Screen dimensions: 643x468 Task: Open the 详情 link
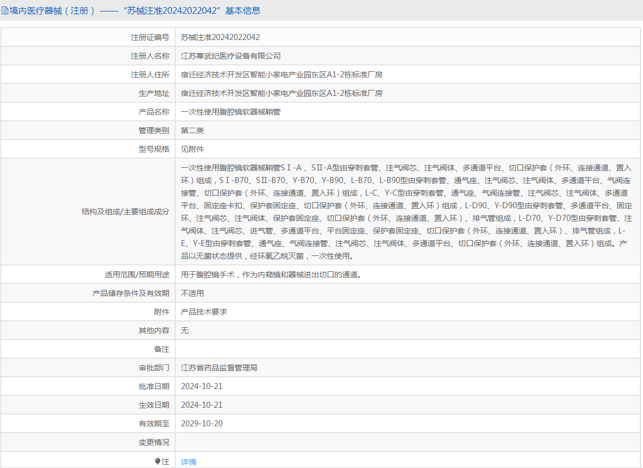[x=189, y=462]
